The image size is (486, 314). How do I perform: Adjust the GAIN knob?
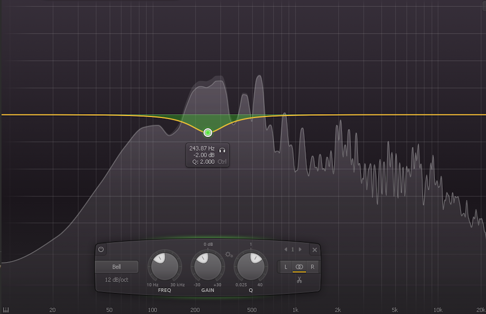[208, 265]
